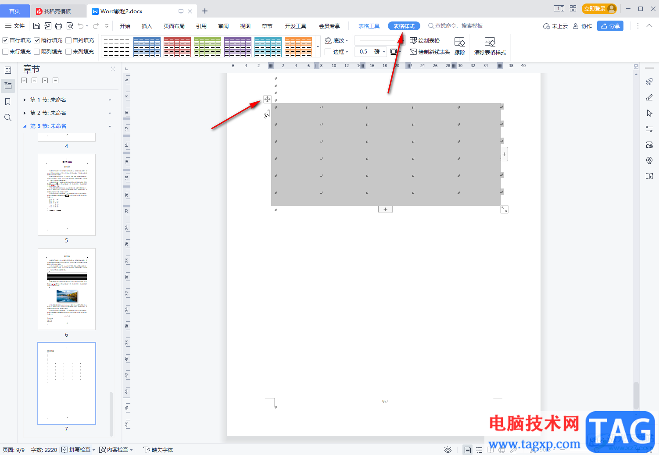659x455 pixels.
Task: Click the selection cursor icon in right sidebar
Action: (x=649, y=113)
